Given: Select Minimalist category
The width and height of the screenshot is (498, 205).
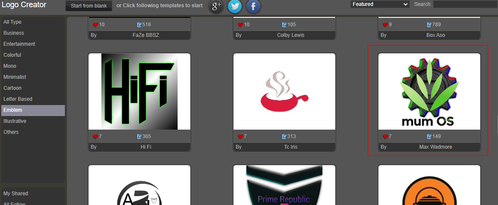Looking at the screenshot, I should click(33, 77).
